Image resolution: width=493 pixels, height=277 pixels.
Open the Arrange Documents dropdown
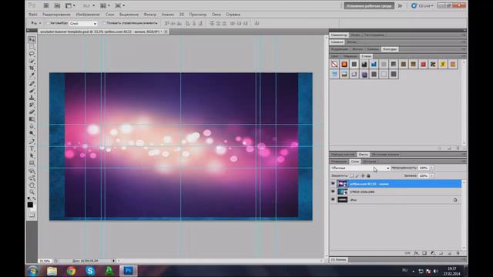105,5
